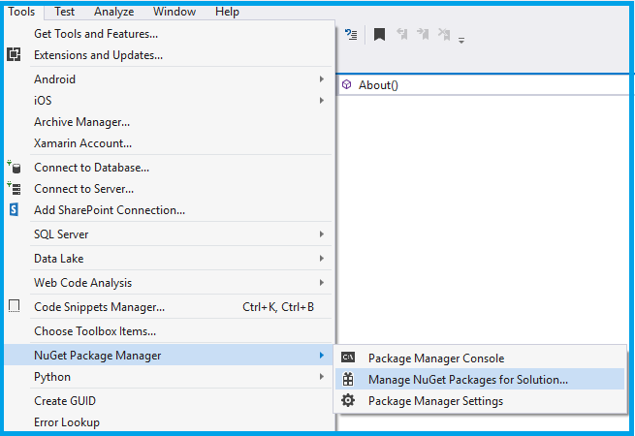
Task: Open Archive Manager menu entry
Action: click(x=170, y=122)
